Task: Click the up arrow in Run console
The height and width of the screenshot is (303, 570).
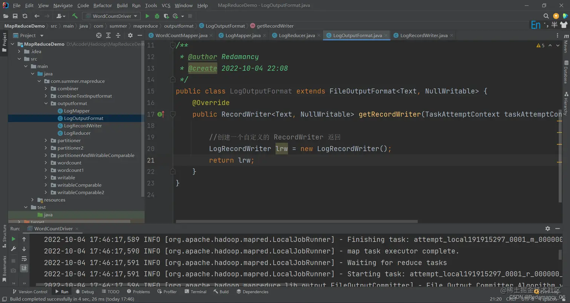Action: [24, 239]
